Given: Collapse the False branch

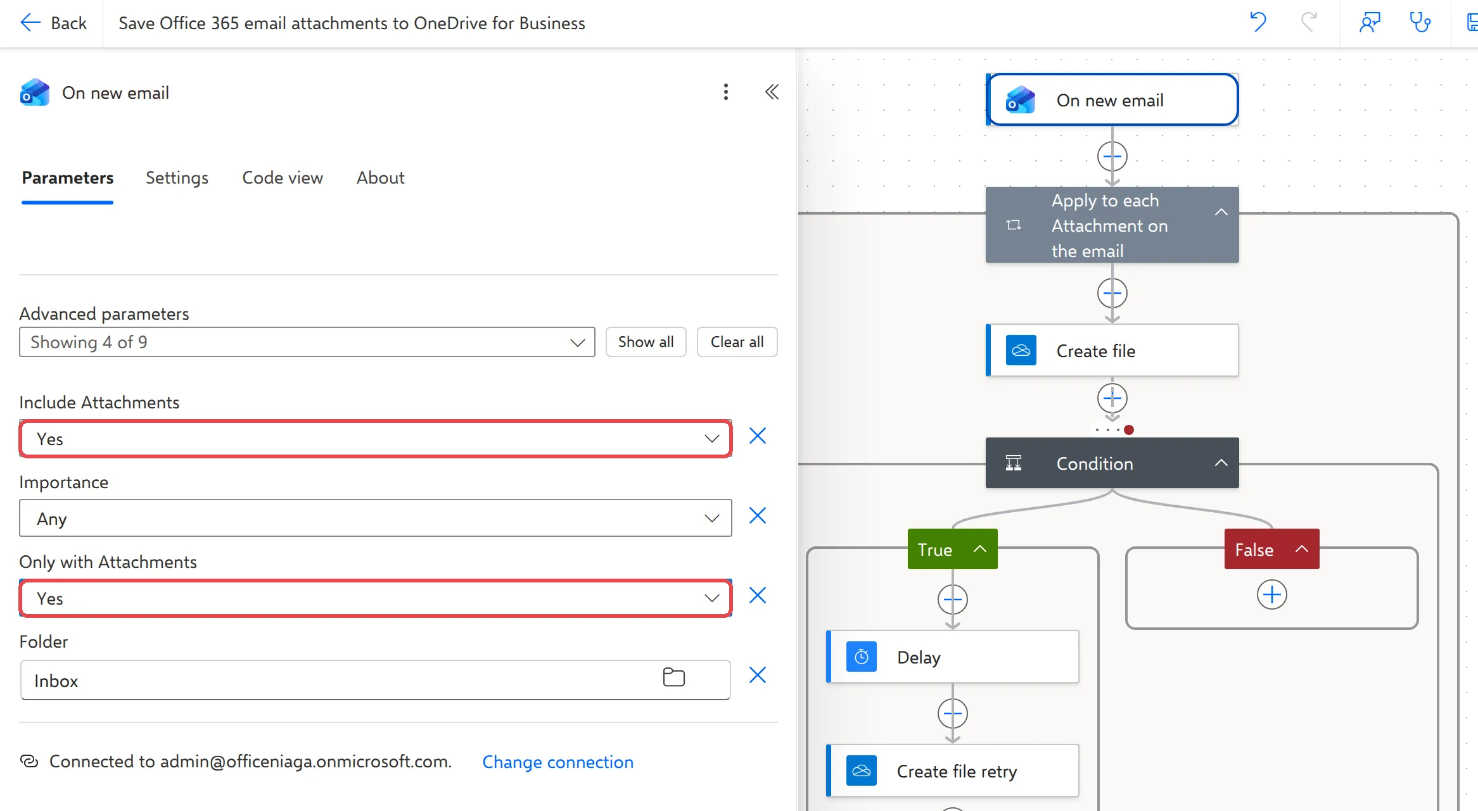Looking at the screenshot, I should pos(1302,549).
